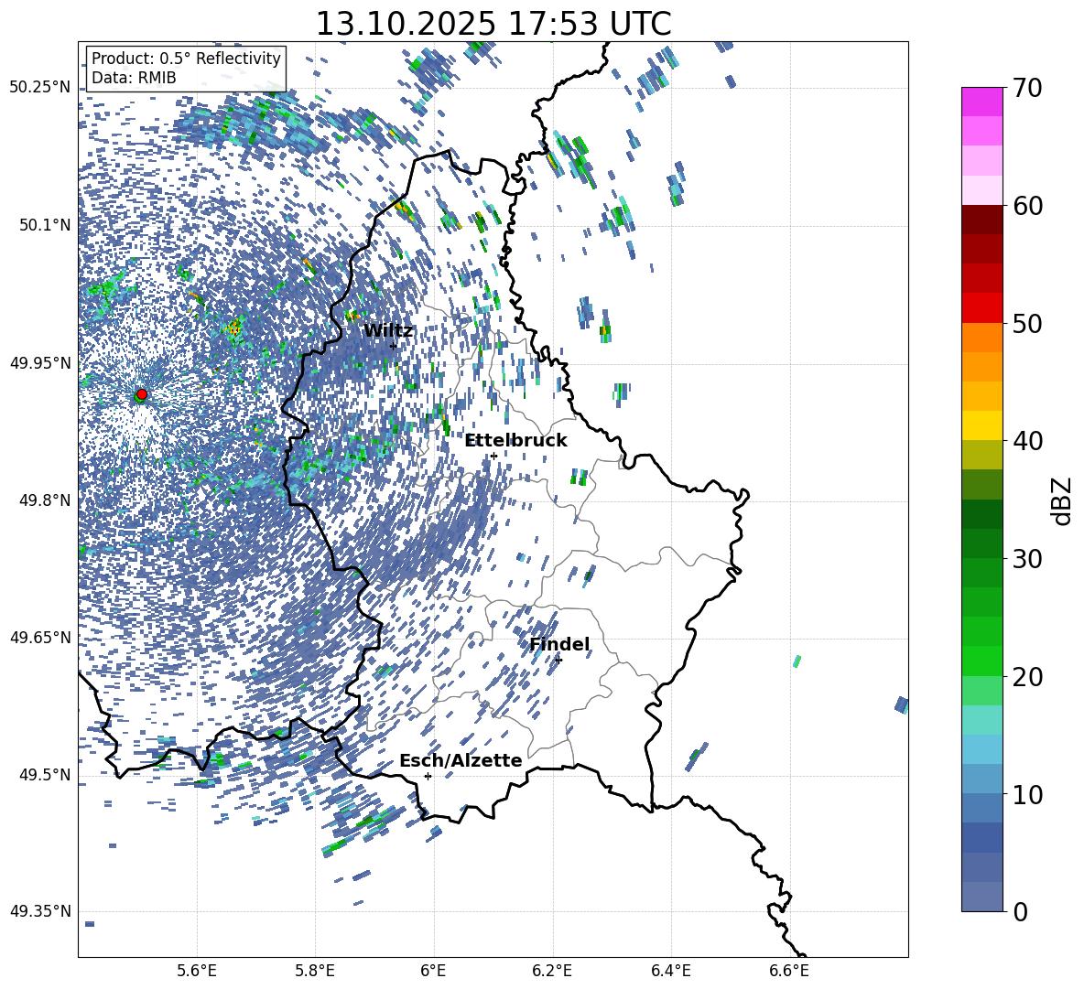Click the Findel location cross marker
The width and height of the screenshot is (1084, 989).
558,660
